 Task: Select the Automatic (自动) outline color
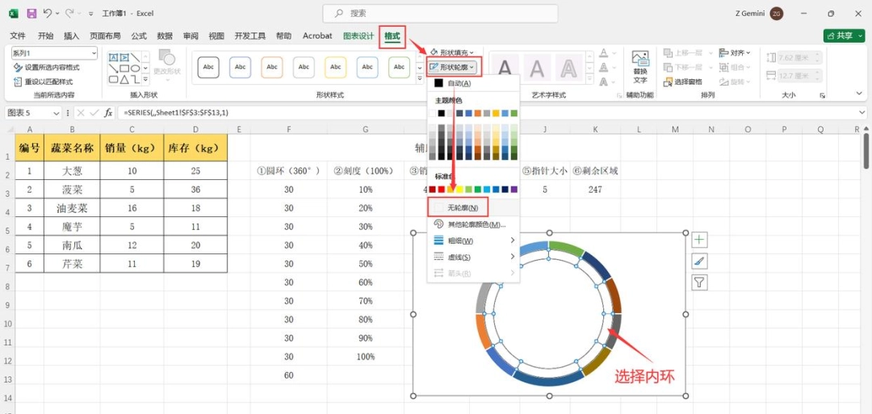point(473,83)
